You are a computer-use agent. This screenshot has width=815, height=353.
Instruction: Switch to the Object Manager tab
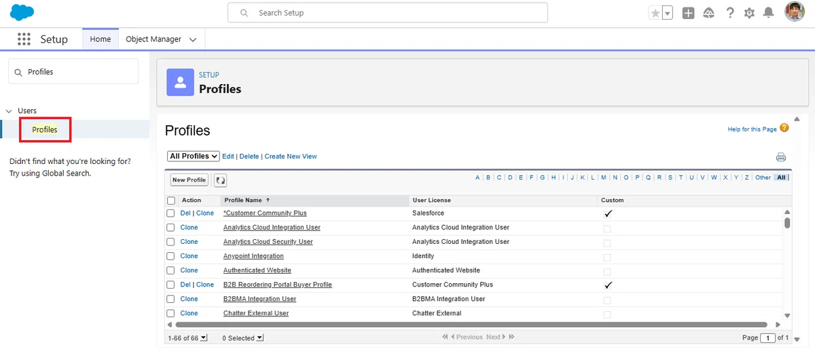click(x=153, y=39)
